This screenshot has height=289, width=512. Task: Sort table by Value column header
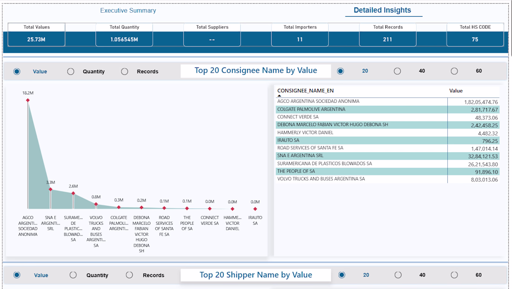click(x=456, y=91)
